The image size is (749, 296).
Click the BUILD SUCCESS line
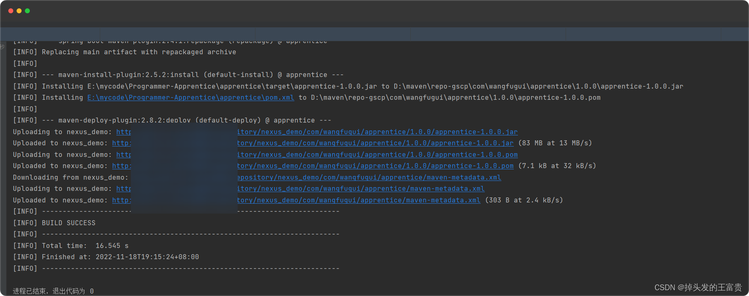(54, 223)
